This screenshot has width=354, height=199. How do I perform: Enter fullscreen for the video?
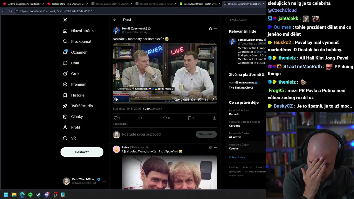[213, 99]
